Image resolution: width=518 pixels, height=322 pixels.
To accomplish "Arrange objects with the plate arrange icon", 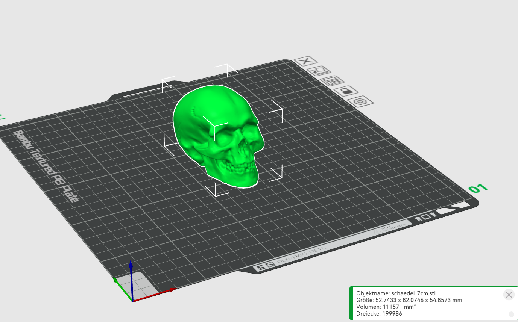I will click(x=333, y=81).
